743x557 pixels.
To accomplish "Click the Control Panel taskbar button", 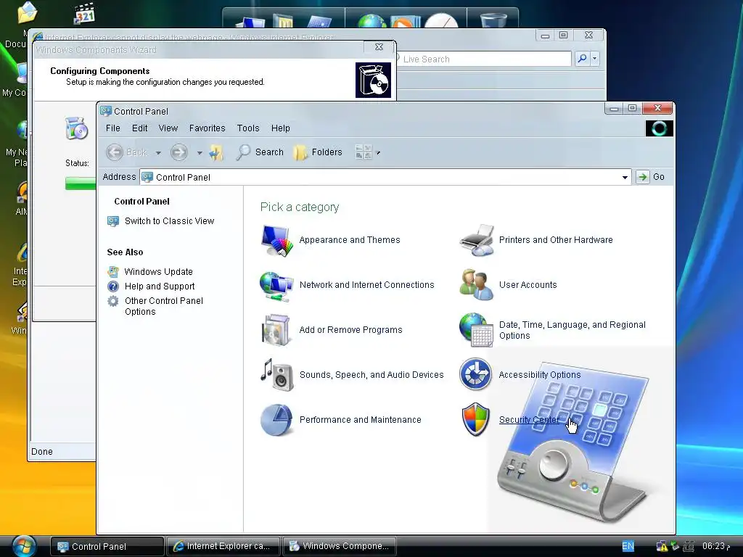I will point(107,546).
